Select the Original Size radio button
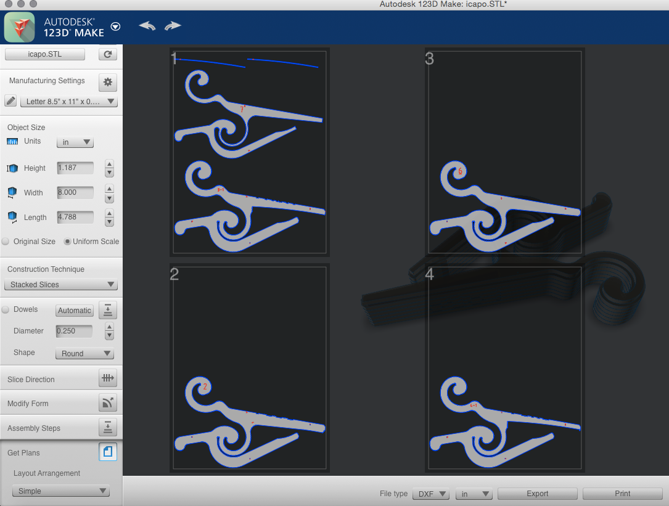This screenshot has width=669, height=506. click(x=6, y=241)
